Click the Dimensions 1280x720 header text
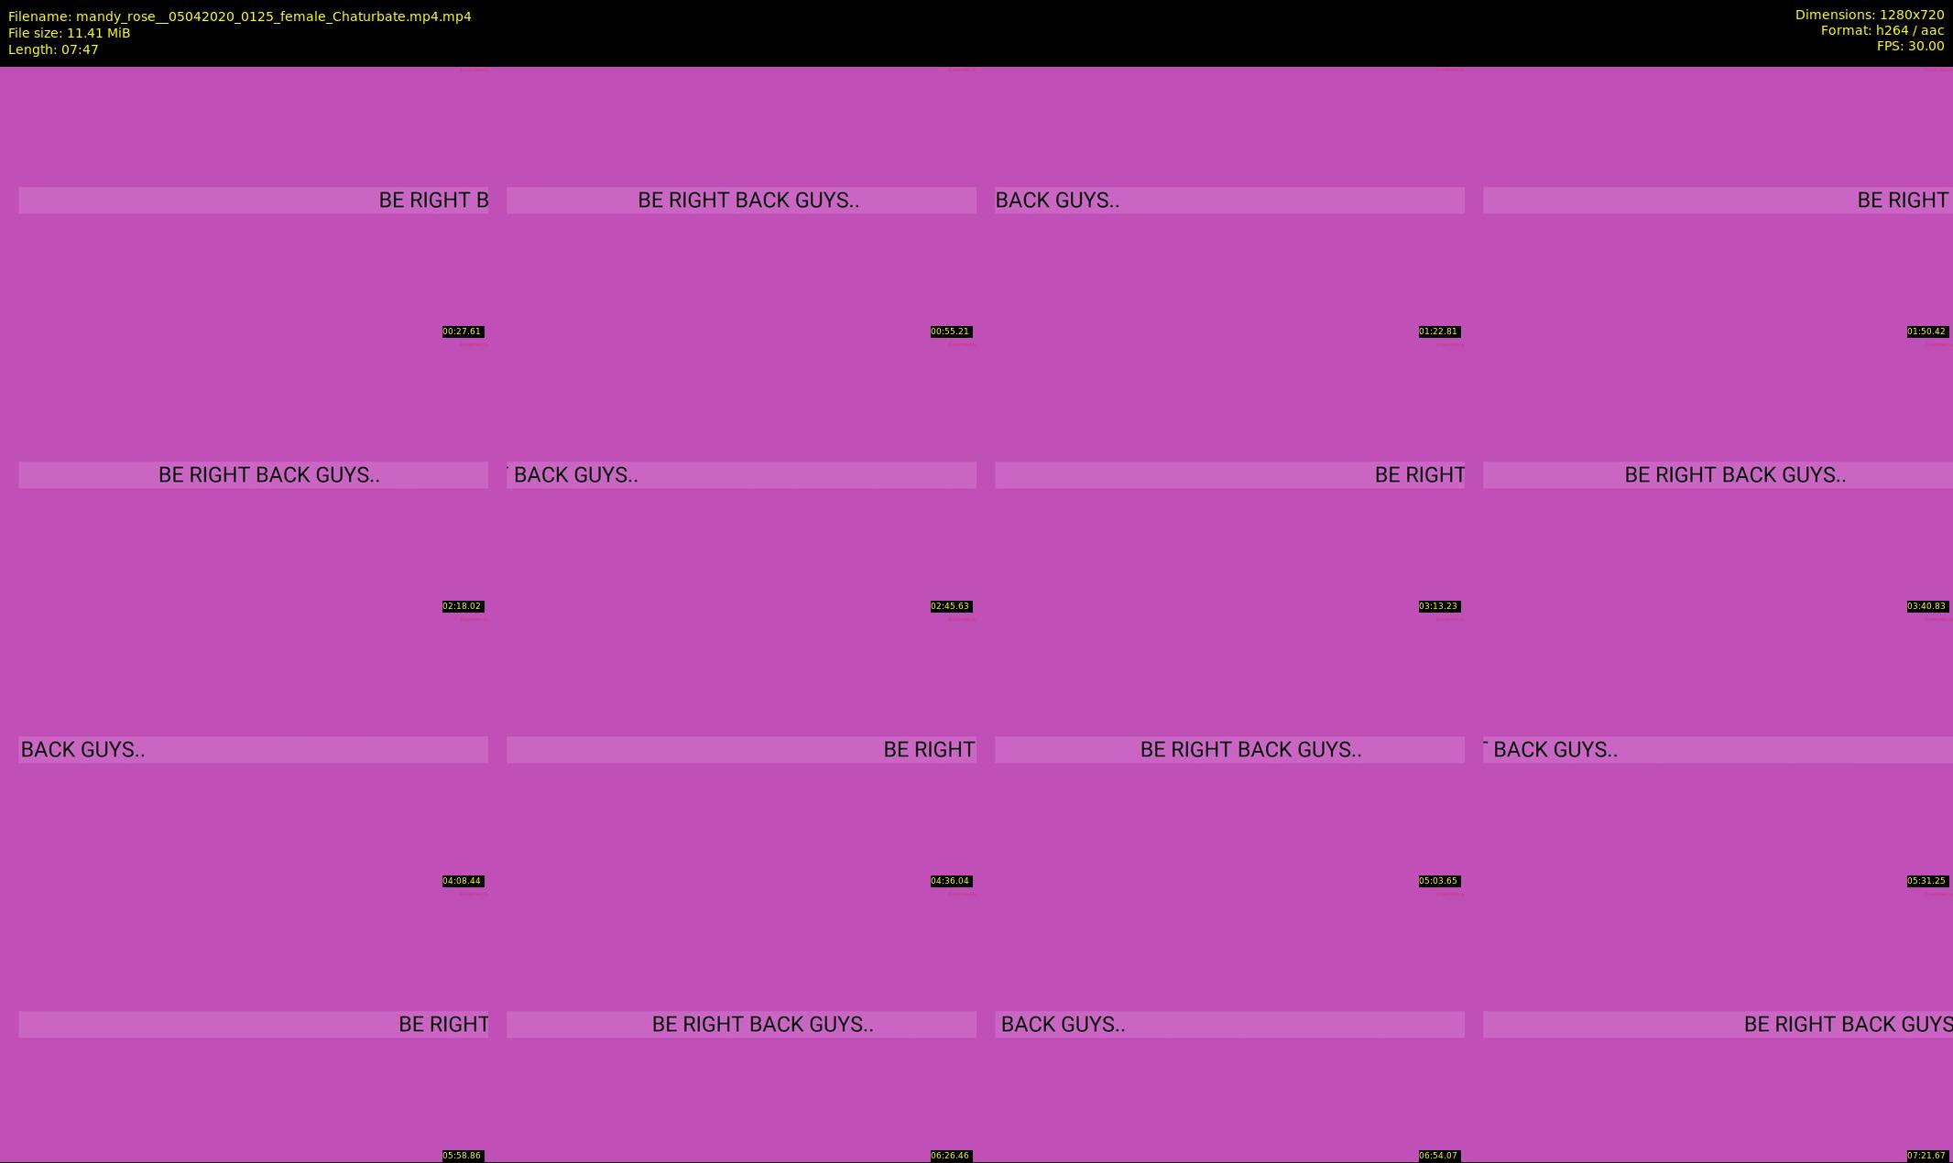1953x1163 pixels. point(1869,15)
